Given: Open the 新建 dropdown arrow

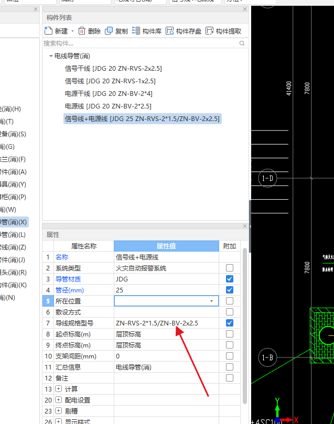Looking at the screenshot, I should coord(72,31).
